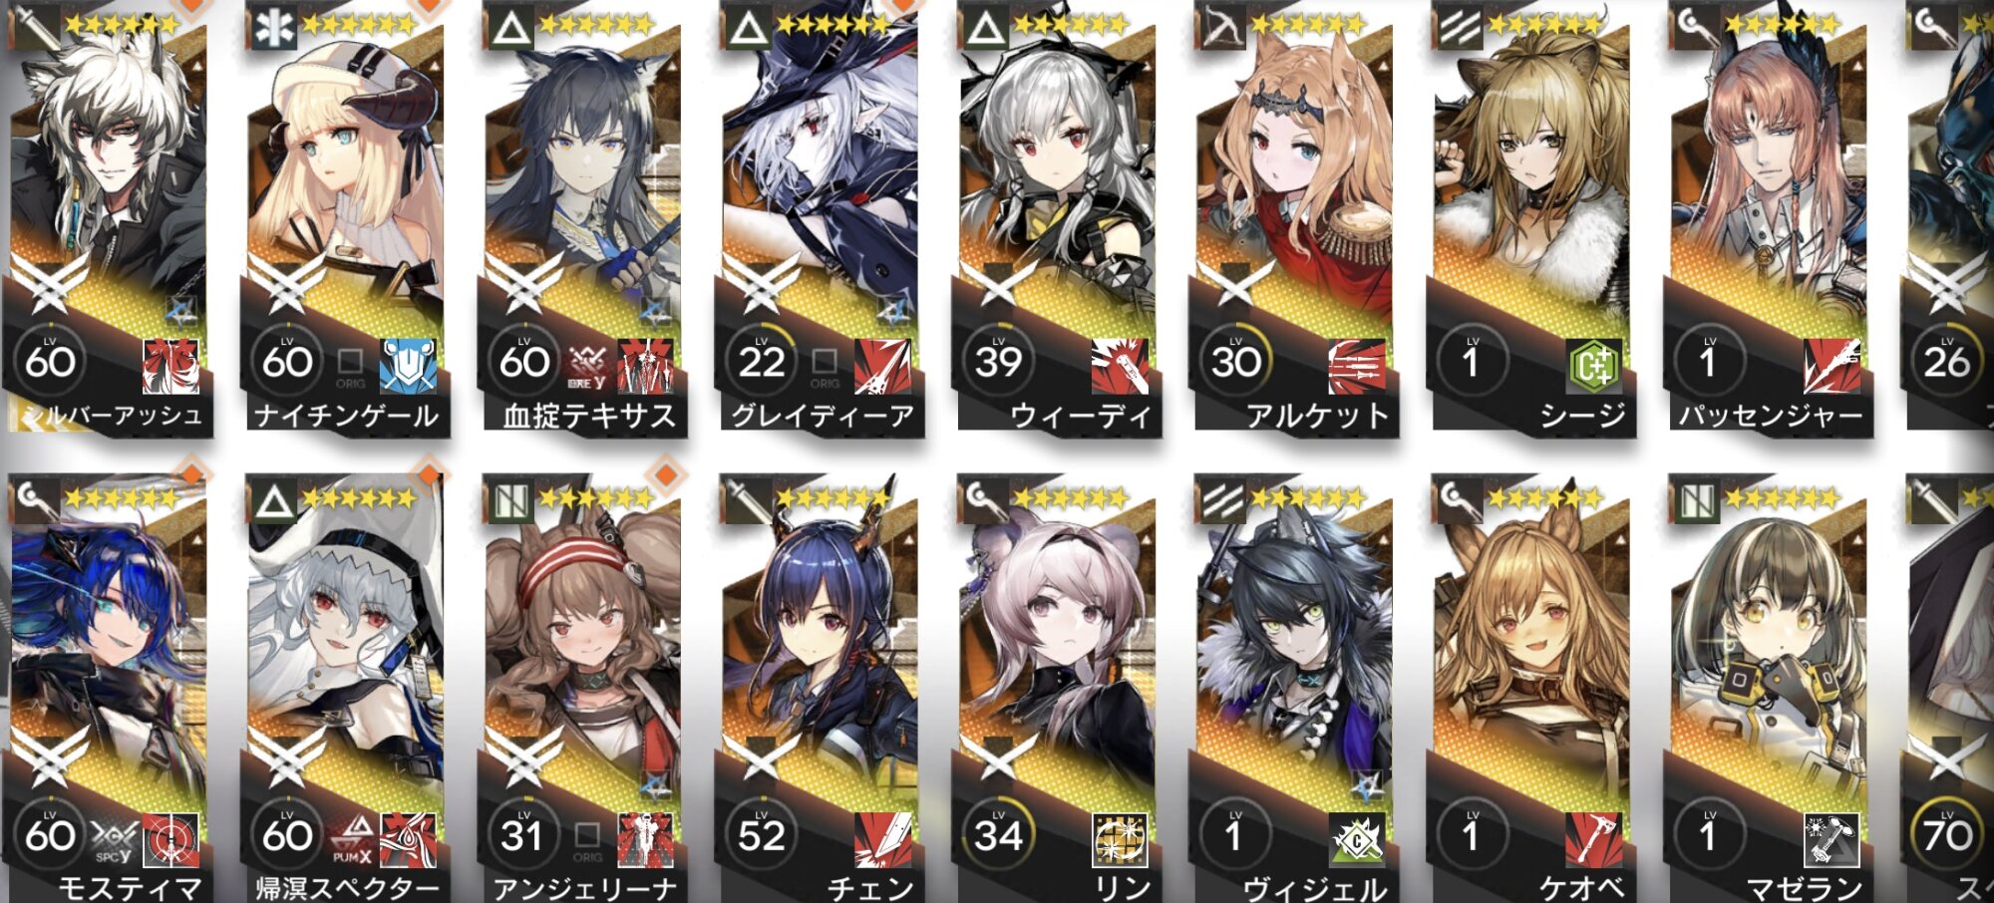Click the skill icon on マゼラン's card

(1831, 839)
